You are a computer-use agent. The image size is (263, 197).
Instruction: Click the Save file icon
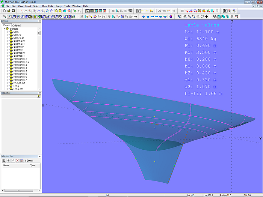[x=14, y=11]
